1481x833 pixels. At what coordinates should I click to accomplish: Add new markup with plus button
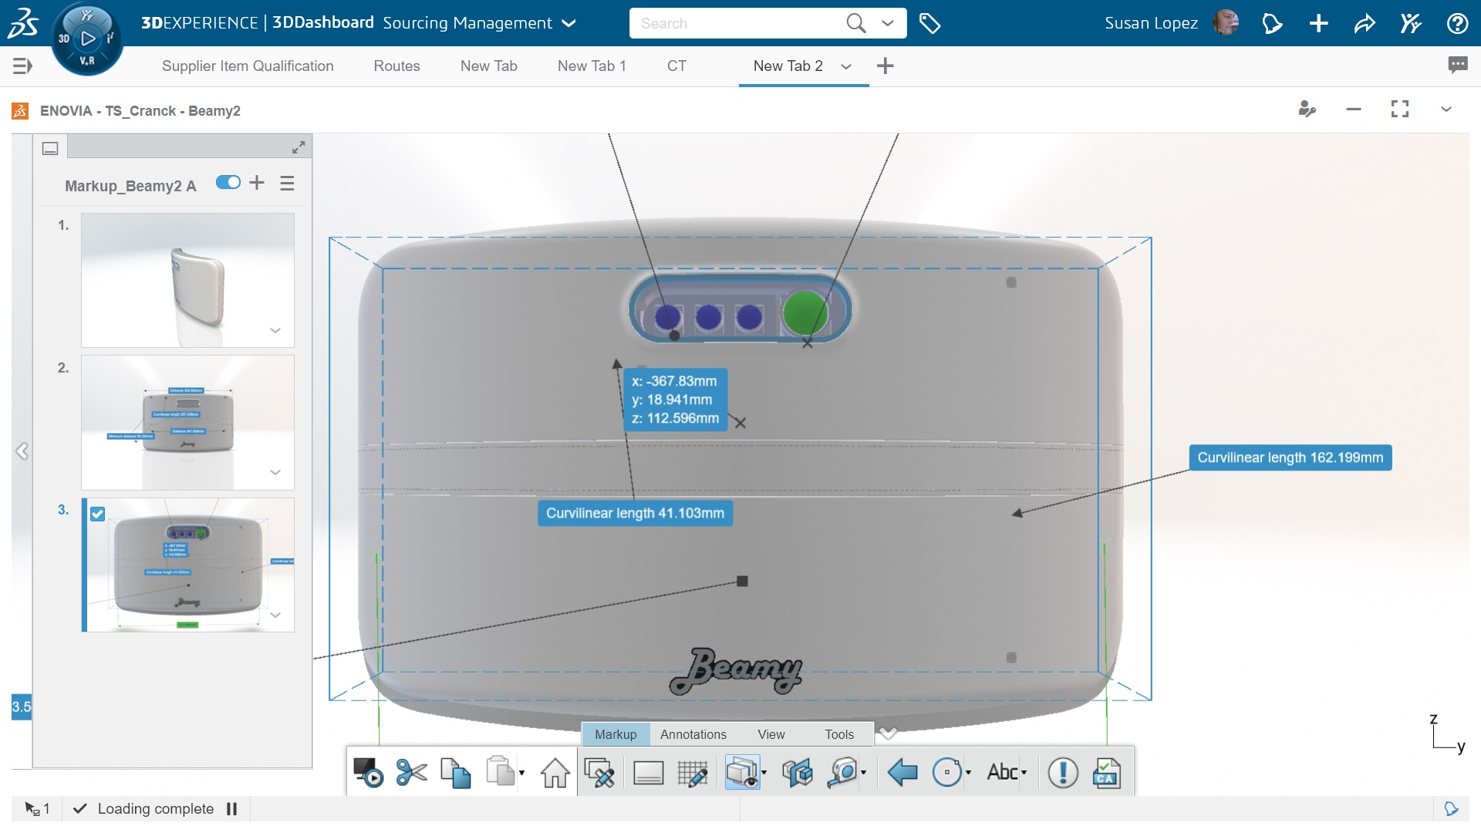coord(257,183)
